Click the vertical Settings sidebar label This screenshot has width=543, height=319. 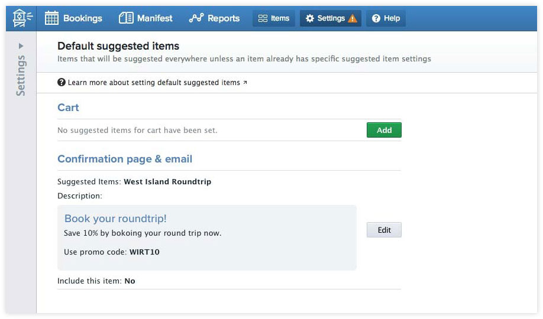coord(21,75)
